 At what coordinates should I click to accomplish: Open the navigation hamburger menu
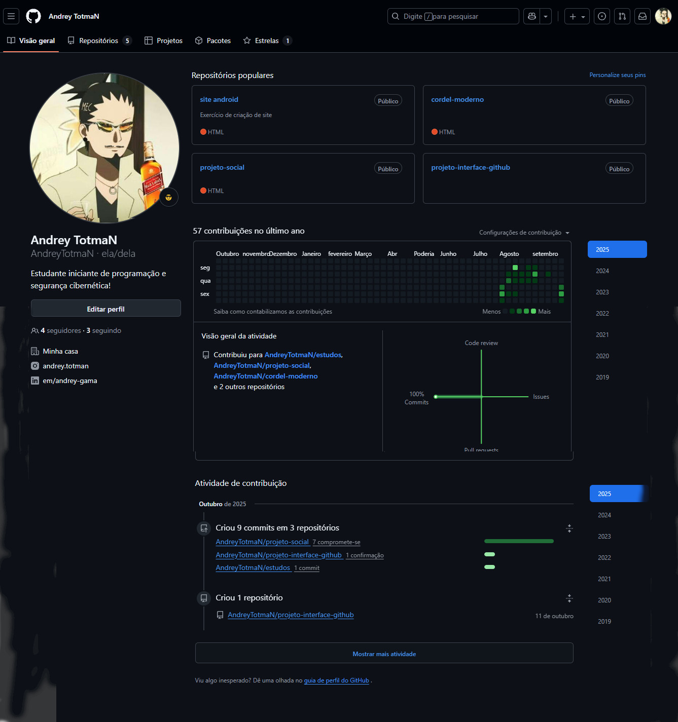point(11,16)
